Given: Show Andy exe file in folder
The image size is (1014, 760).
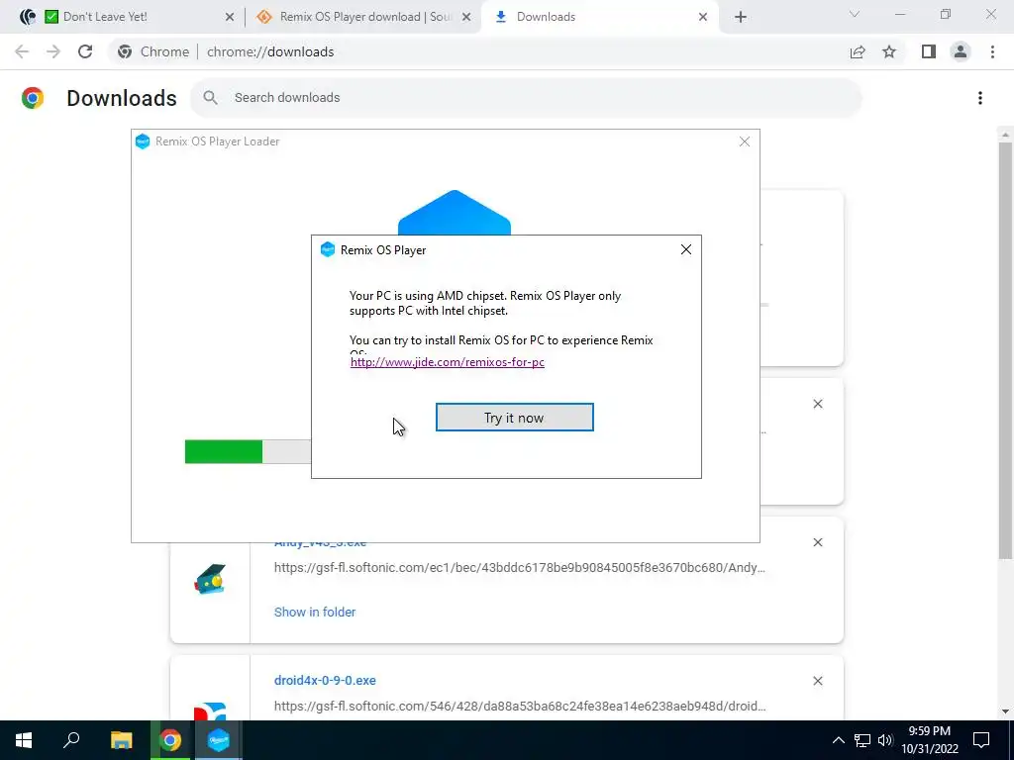Looking at the screenshot, I should click(x=315, y=612).
